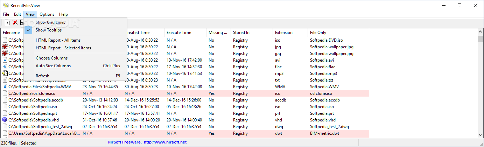
Task: Close the View menu
Action: pos(30,14)
